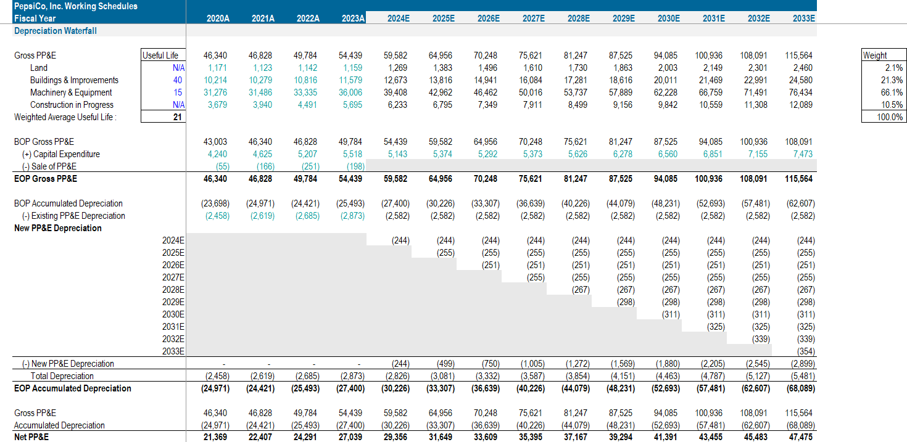The width and height of the screenshot is (907, 442).
Task: Click Net PP&E 2023A value 27,039
Action: pyautogui.click(x=352, y=438)
